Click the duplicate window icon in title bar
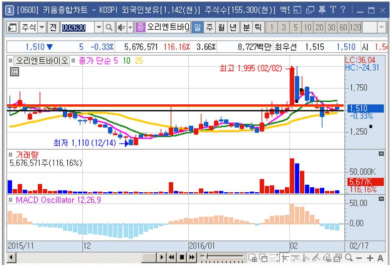Screen dimensions: 391x266 tap(310, 10)
